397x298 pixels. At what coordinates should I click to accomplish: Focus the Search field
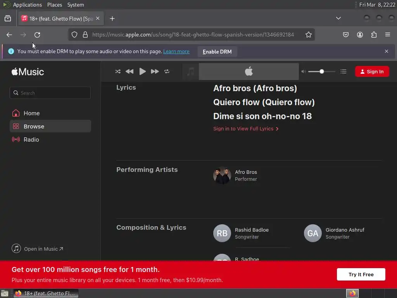[50, 93]
